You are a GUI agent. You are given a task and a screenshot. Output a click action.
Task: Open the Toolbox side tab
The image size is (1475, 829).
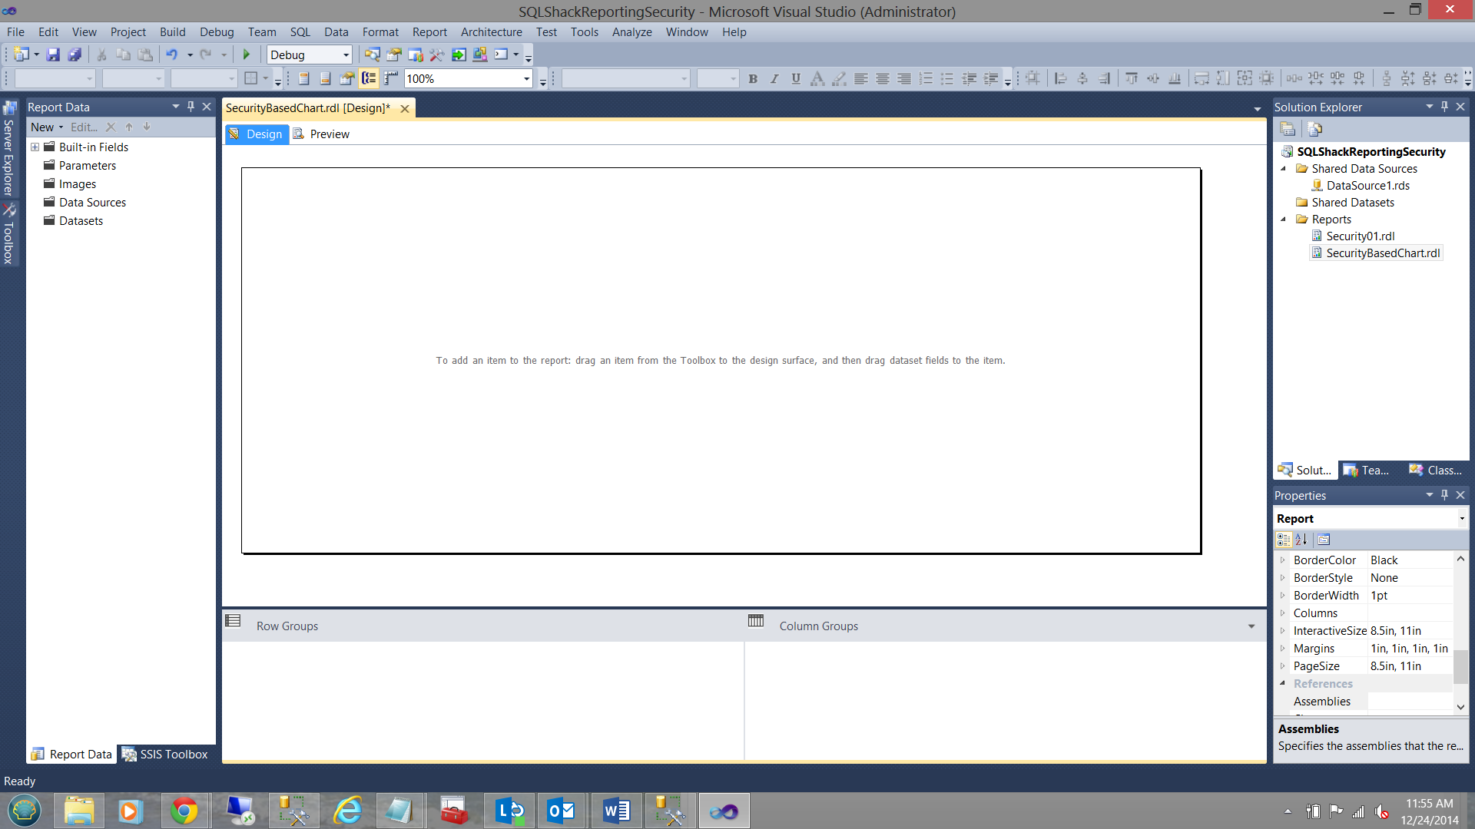tap(8, 235)
